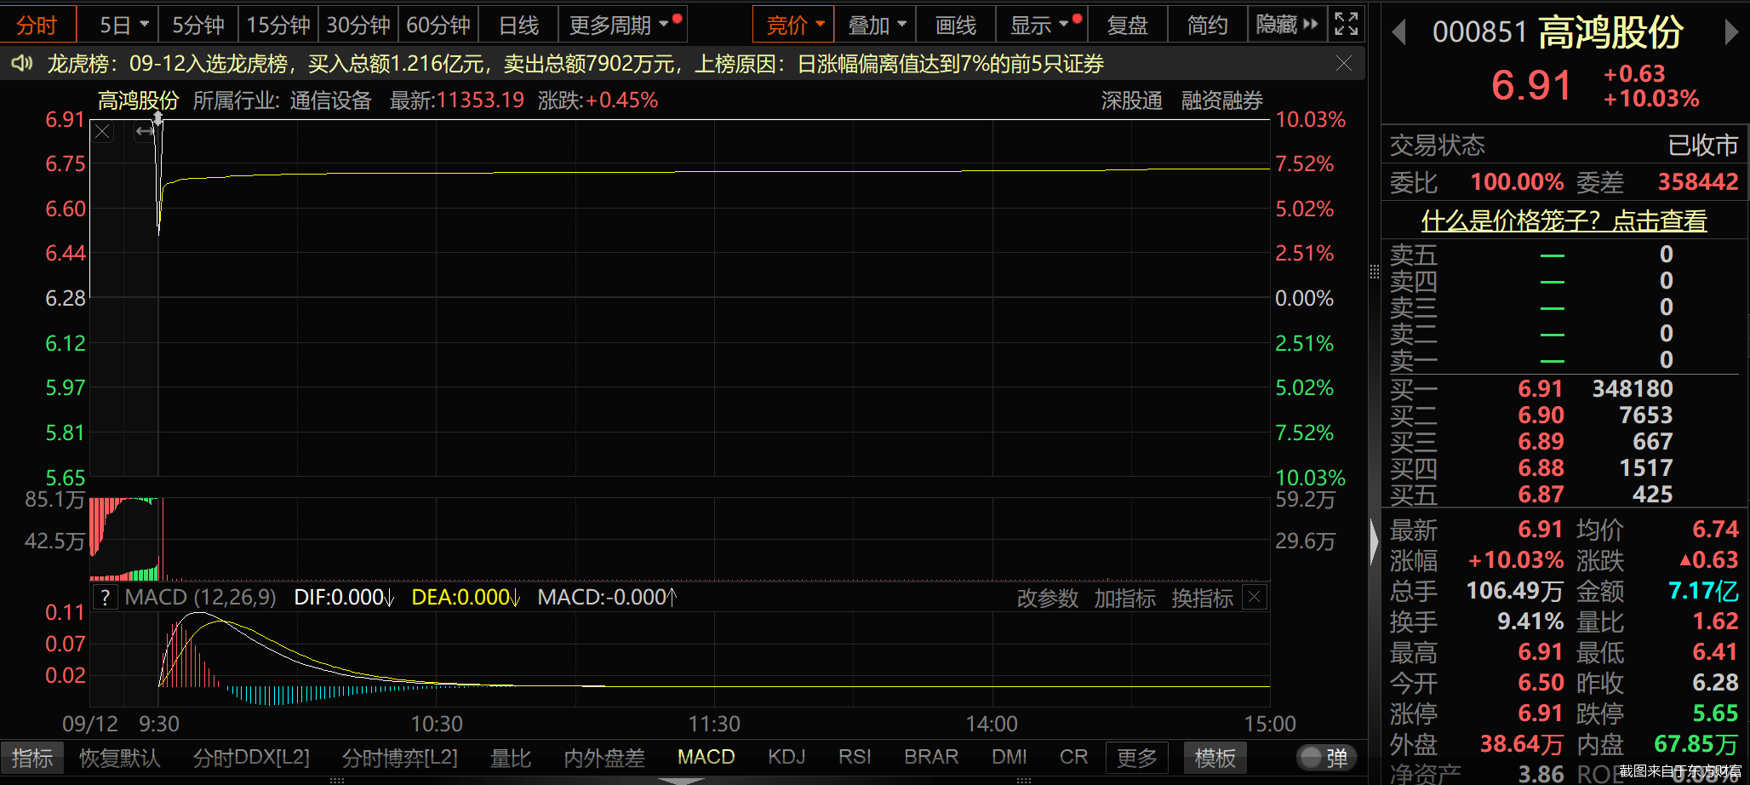Click the 更多 indicators button

1137,758
